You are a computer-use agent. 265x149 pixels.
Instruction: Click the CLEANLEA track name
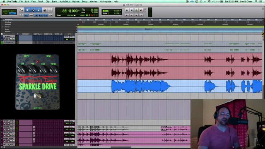pyautogui.click(x=8, y=42)
